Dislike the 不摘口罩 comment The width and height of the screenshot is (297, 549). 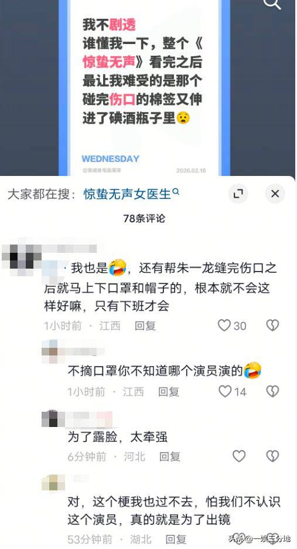(272, 391)
